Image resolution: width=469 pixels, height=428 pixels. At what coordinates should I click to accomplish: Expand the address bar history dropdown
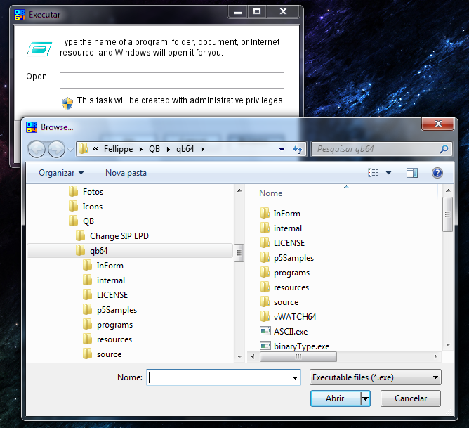282,149
